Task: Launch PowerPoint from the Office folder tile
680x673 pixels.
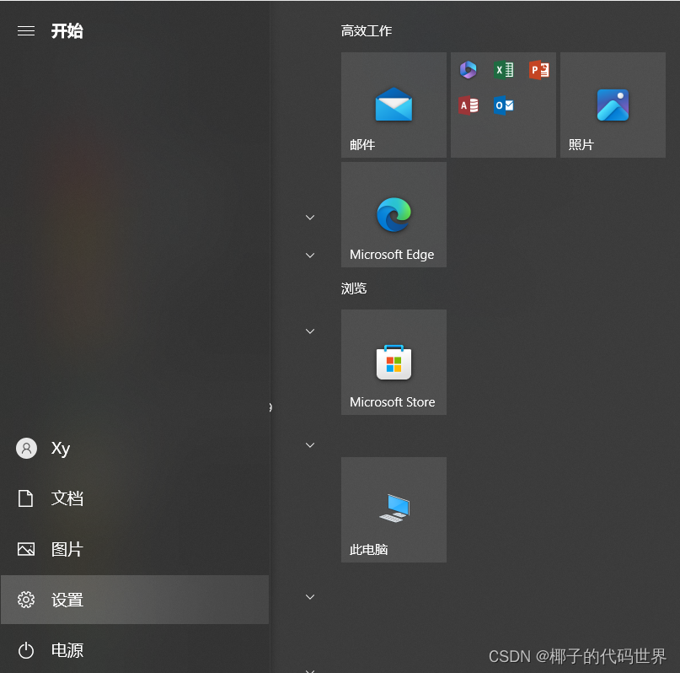Action: pyautogui.click(x=539, y=70)
